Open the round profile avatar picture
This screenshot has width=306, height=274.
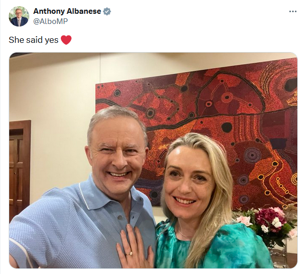coord(19,16)
